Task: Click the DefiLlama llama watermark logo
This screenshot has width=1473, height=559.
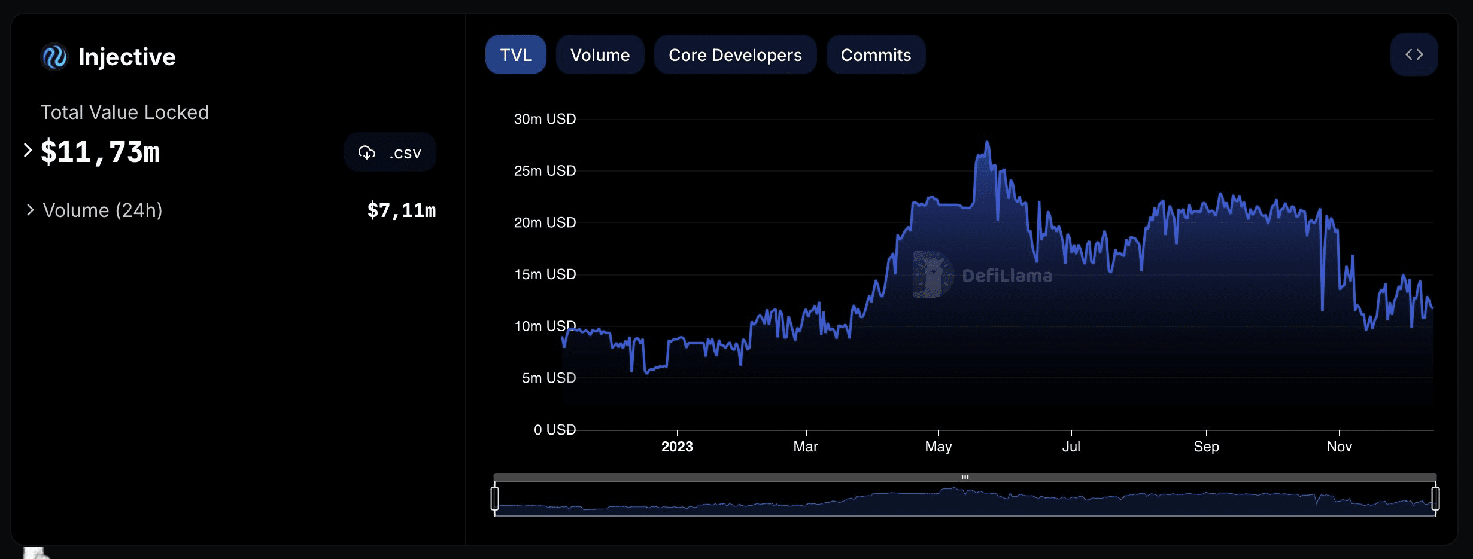Action: point(932,275)
